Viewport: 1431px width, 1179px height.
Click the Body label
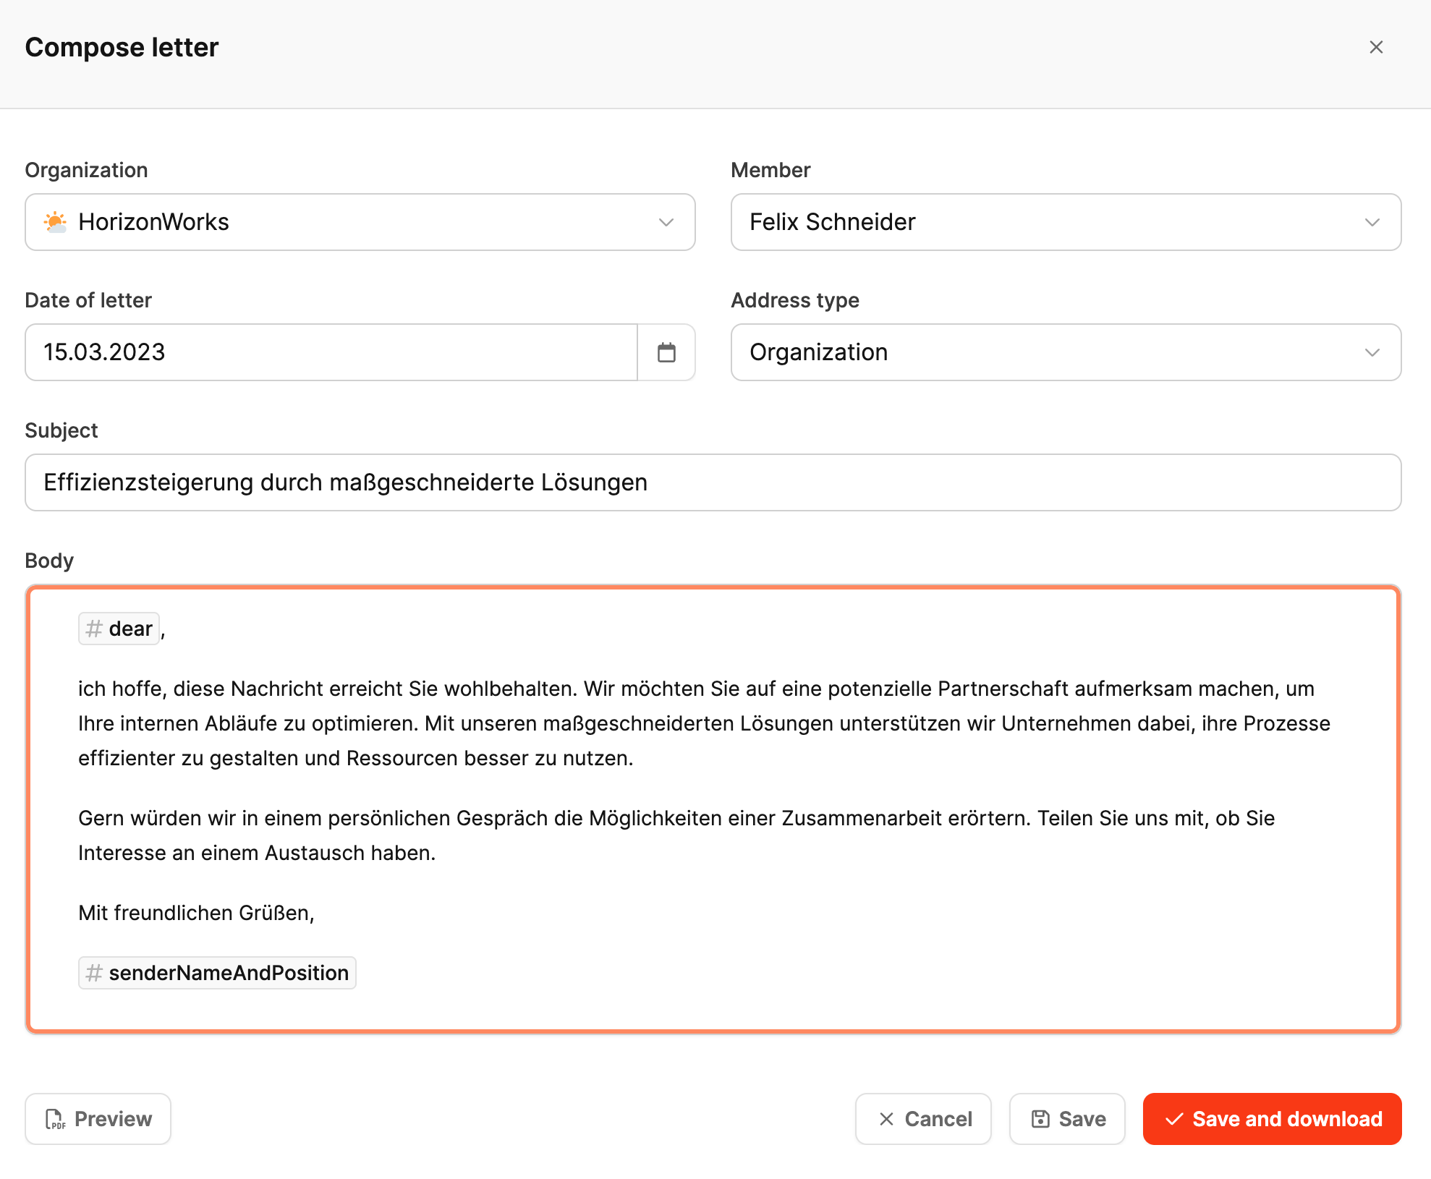tap(49, 561)
